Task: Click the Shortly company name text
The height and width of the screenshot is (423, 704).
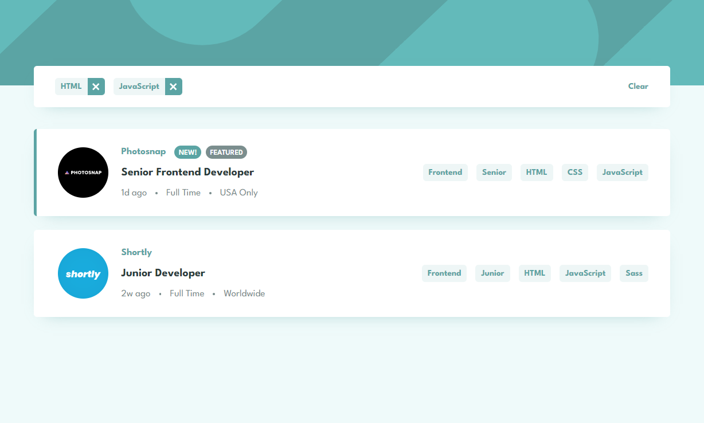Action: (136, 252)
